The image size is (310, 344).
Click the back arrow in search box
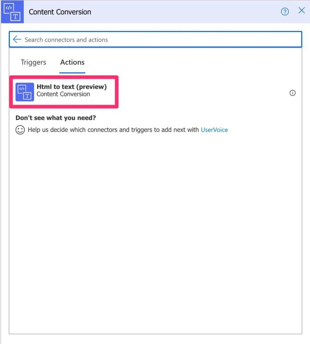pyautogui.click(x=17, y=39)
